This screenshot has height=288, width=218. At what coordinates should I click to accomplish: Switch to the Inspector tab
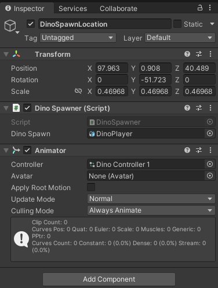[27, 8]
